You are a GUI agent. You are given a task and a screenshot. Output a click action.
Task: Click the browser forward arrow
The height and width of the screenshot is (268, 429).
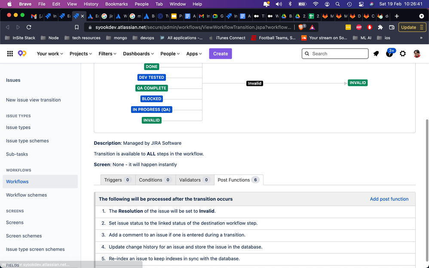[18, 27]
